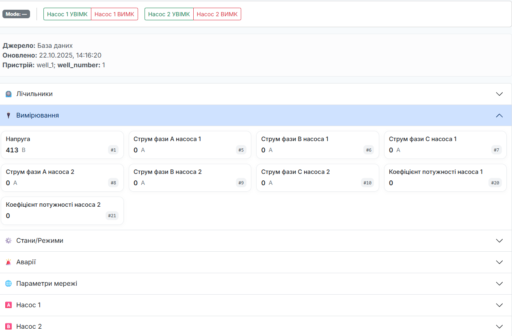Click the meter icon beside Лічильники

9,94
